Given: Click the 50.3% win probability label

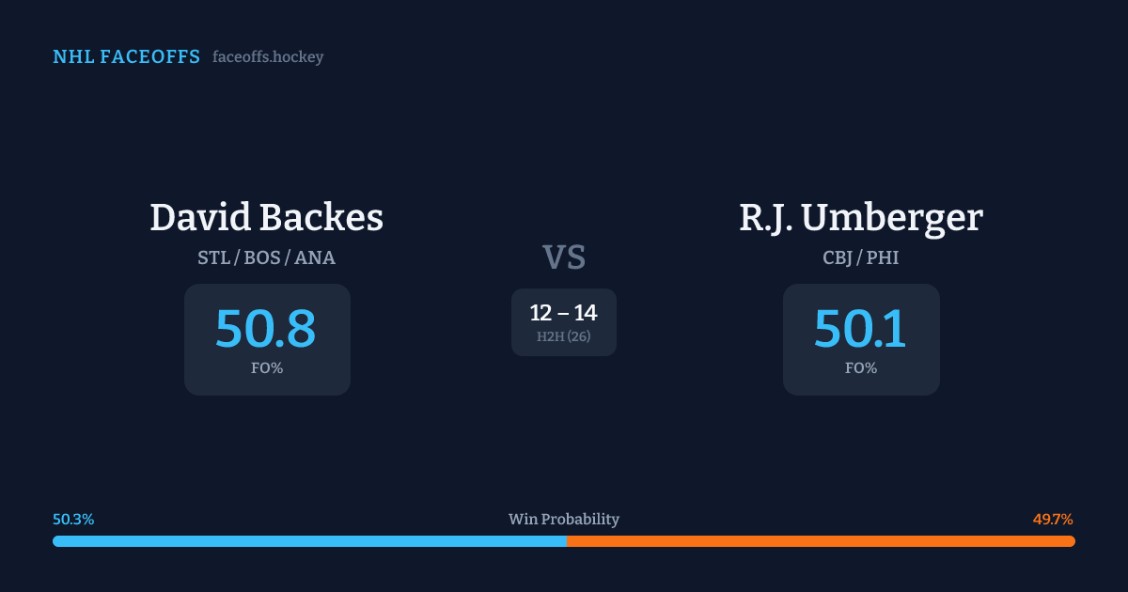Looking at the screenshot, I should (73, 519).
